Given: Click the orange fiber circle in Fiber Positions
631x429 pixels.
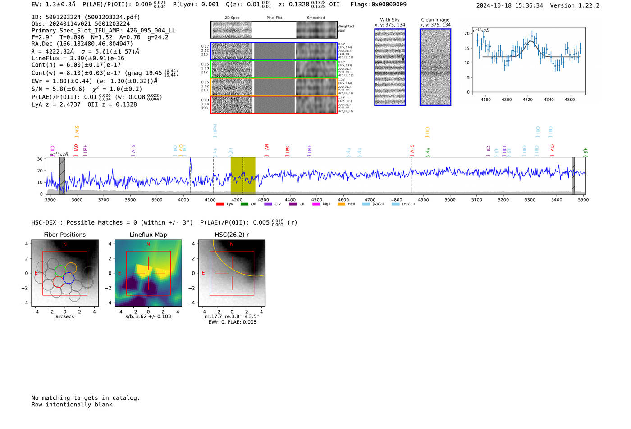Looking at the screenshot, I should point(71,268).
